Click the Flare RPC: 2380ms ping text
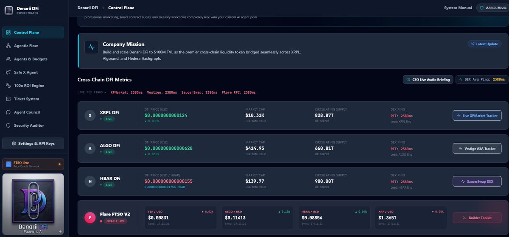509x237 pixels. point(238,92)
